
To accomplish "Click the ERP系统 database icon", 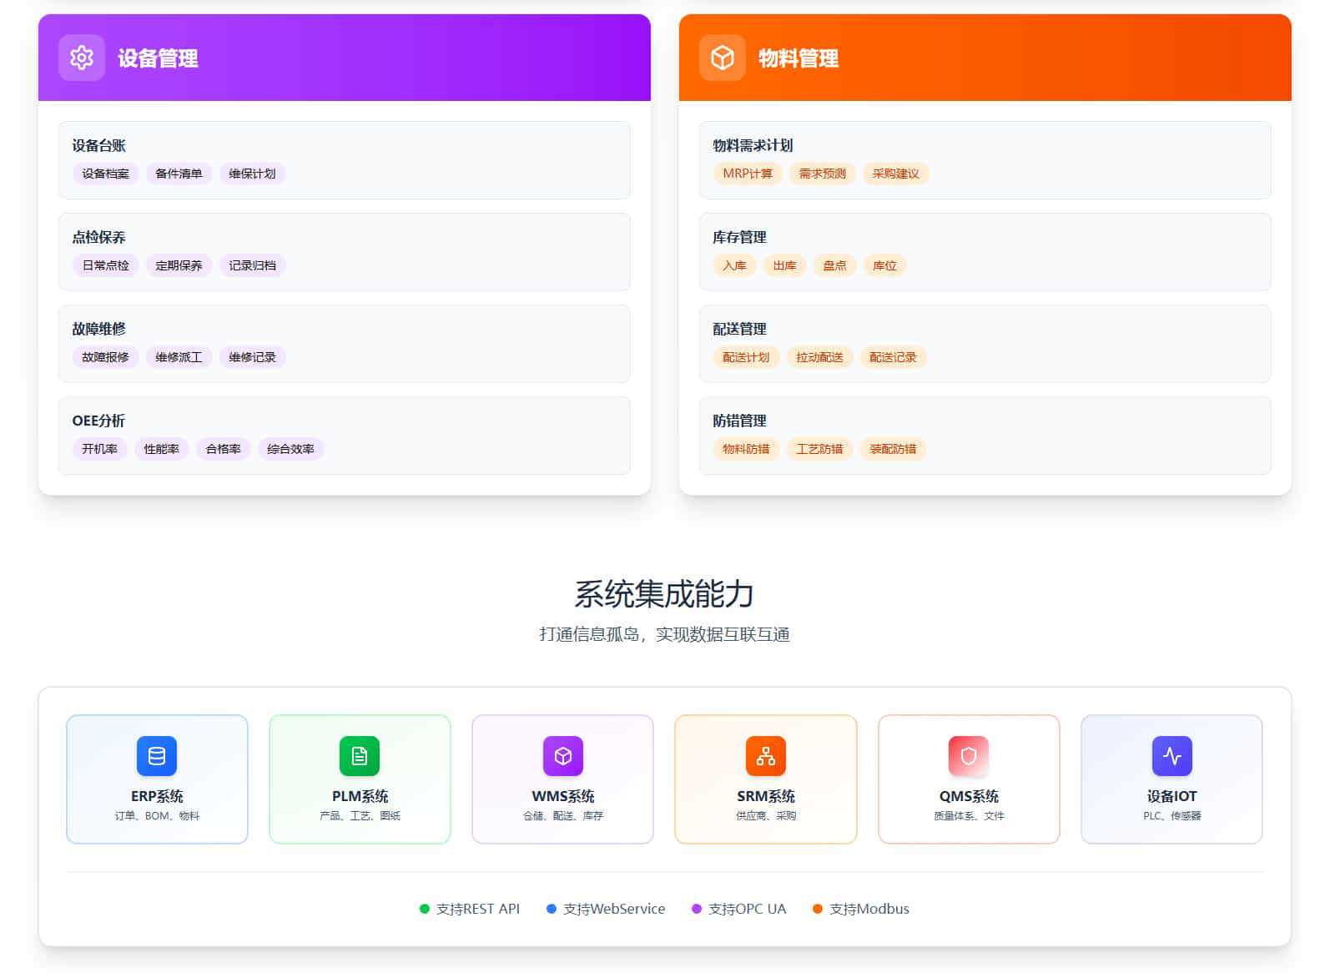I will (157, 756).
